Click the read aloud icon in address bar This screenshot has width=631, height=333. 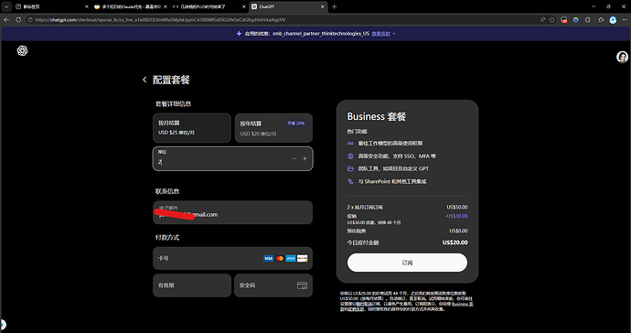tap(542, 19)
